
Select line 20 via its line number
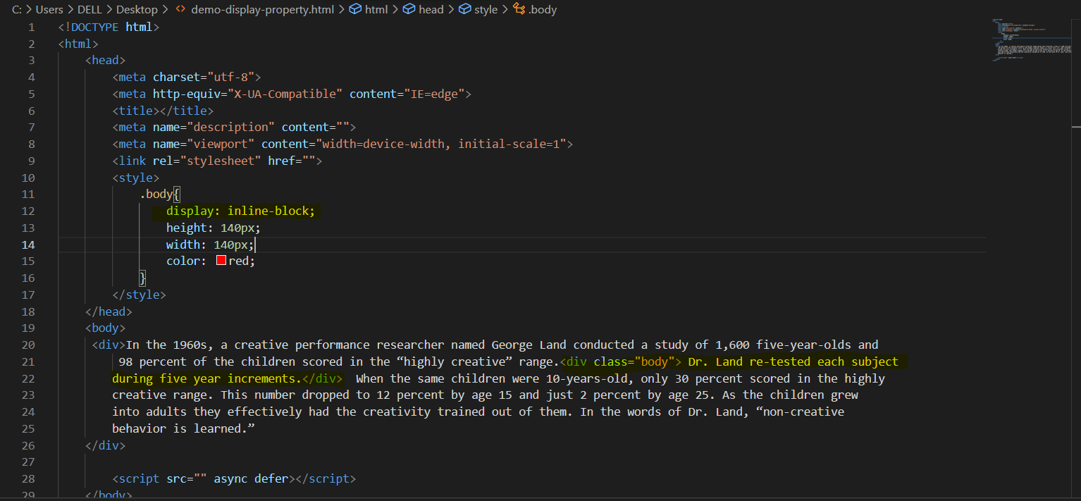[27, 345]
